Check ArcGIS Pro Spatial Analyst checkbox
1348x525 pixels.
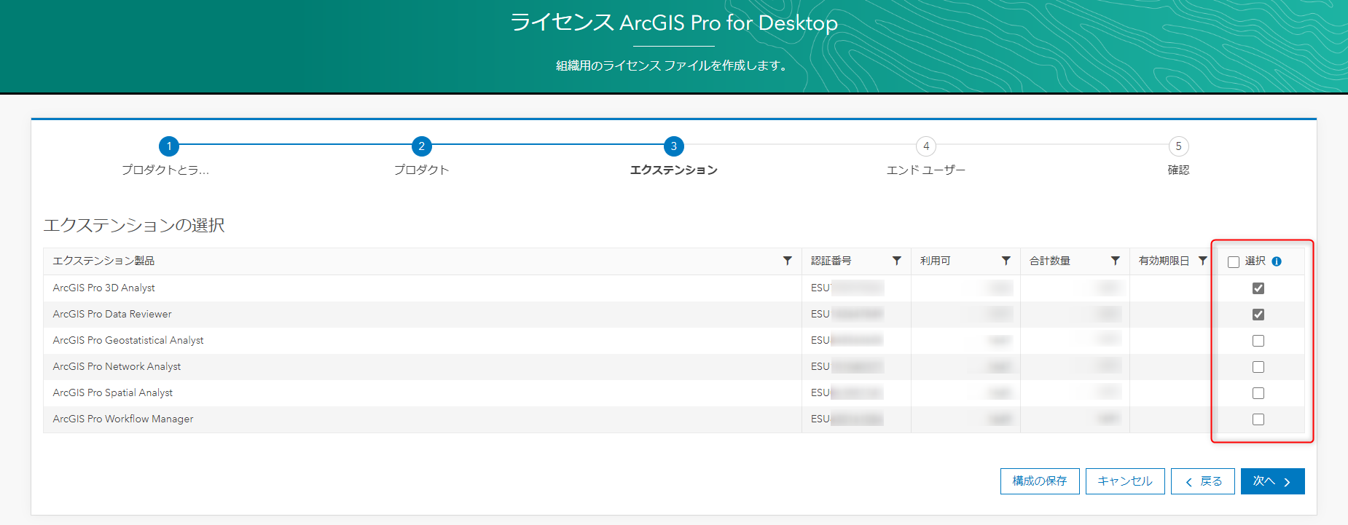(1258, 393)
